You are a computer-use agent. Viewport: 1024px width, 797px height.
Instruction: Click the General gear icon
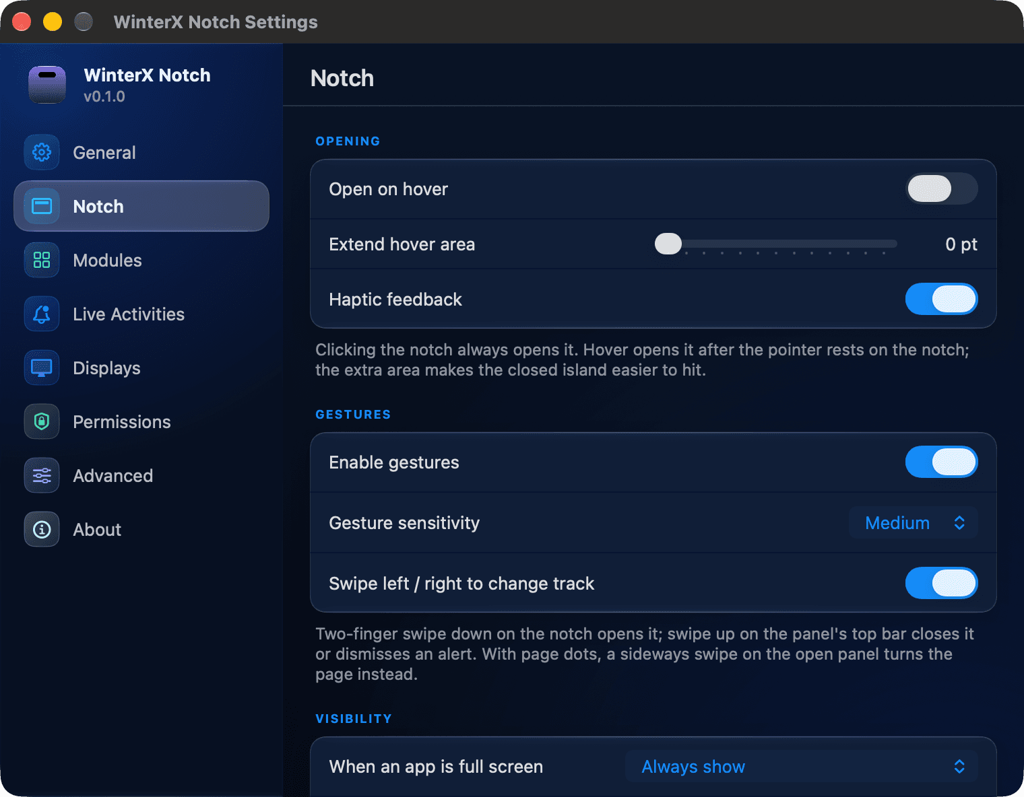pos(42,152)
